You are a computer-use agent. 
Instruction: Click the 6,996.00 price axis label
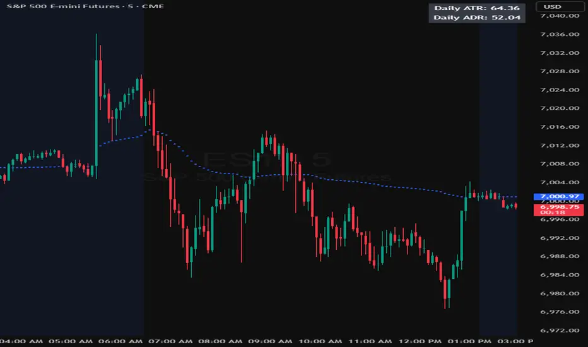click(560, 219)
